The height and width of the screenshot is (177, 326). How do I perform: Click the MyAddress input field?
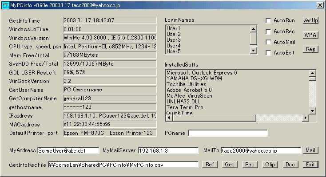point(68,150)
